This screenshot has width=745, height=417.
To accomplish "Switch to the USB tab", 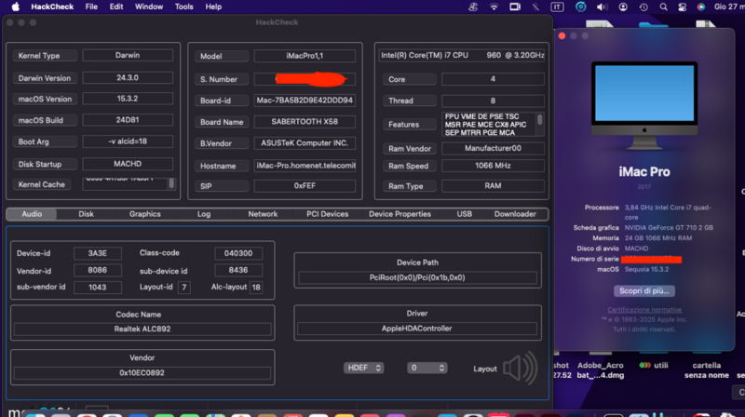I will 464,214.
